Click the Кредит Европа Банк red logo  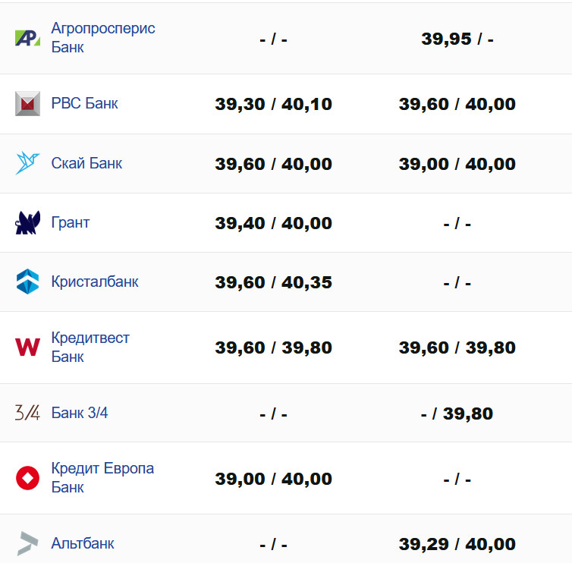(27, 478)
